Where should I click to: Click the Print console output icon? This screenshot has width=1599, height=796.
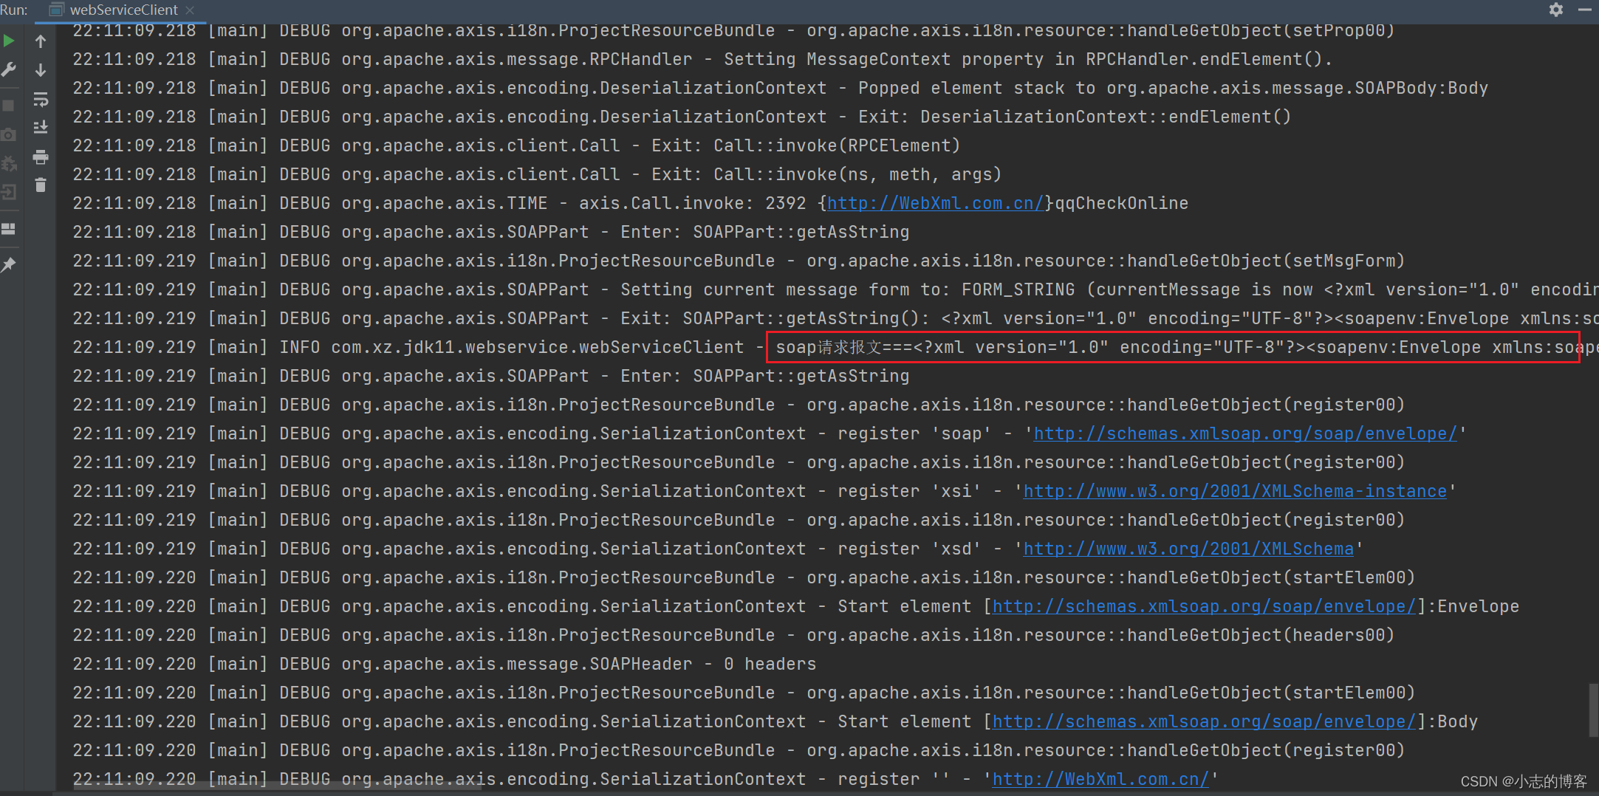(41, 157)
